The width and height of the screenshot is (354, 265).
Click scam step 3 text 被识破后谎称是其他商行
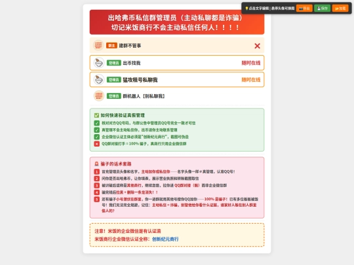(164, 185)
